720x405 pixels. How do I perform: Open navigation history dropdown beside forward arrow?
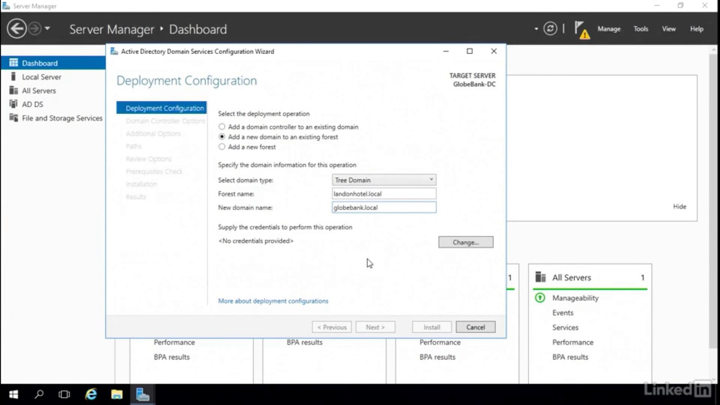coord(47,29)
